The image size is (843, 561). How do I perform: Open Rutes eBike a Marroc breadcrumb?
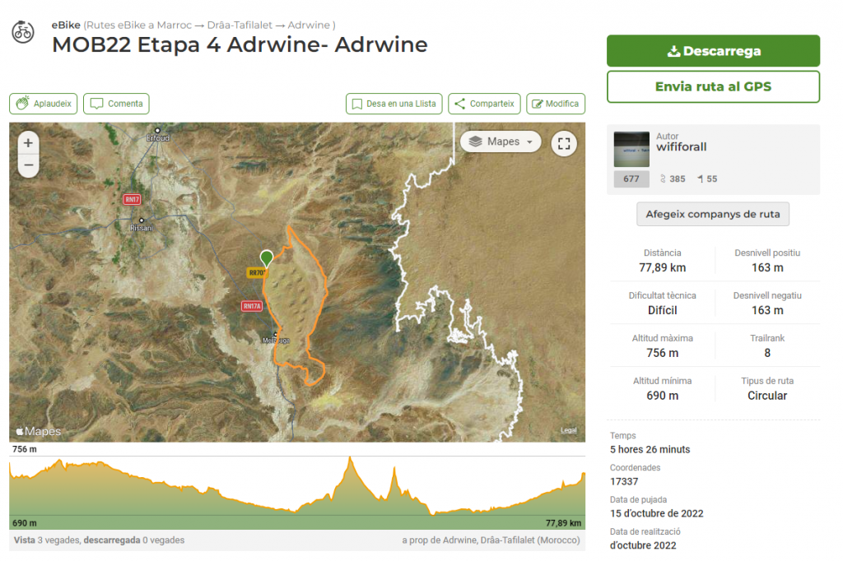(x=140, y=25)
